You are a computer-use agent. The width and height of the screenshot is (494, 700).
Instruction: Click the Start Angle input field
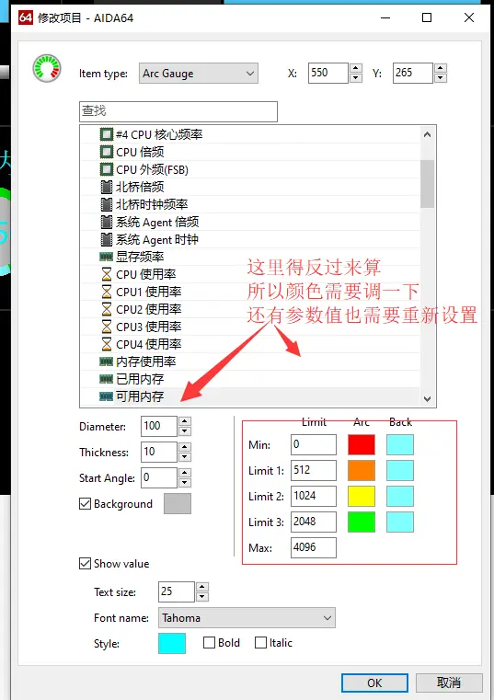pyautogui.click(x=159, y=477)
